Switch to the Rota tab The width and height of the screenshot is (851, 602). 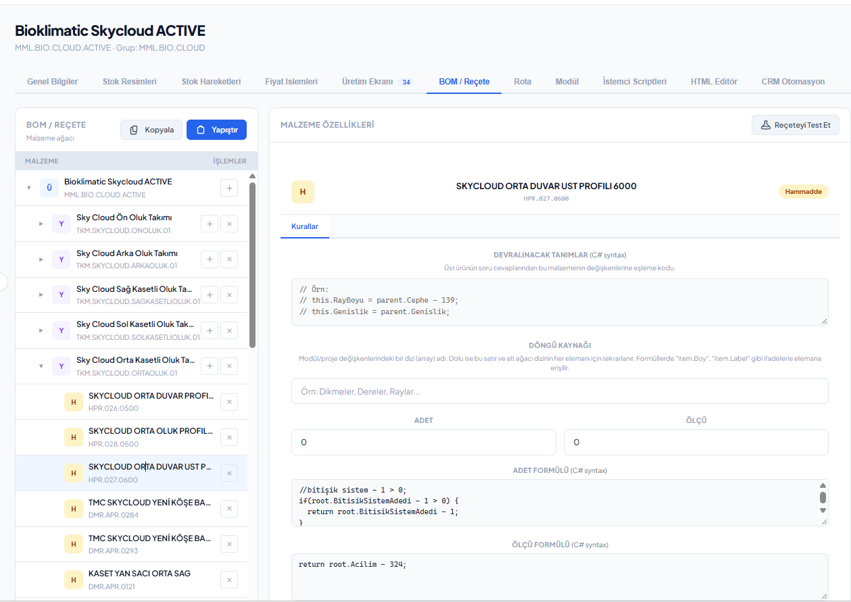522,82
